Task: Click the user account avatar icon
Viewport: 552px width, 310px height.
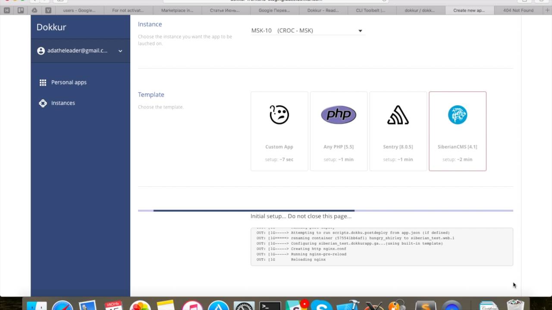Action: click(41, 51)
